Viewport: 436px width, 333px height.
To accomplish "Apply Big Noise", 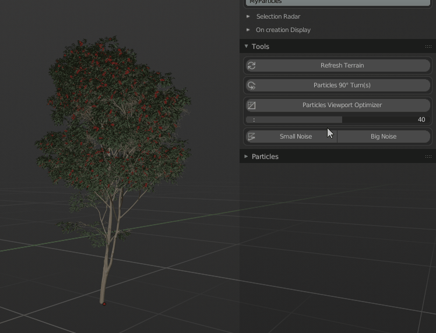I will tap(384, 136).
